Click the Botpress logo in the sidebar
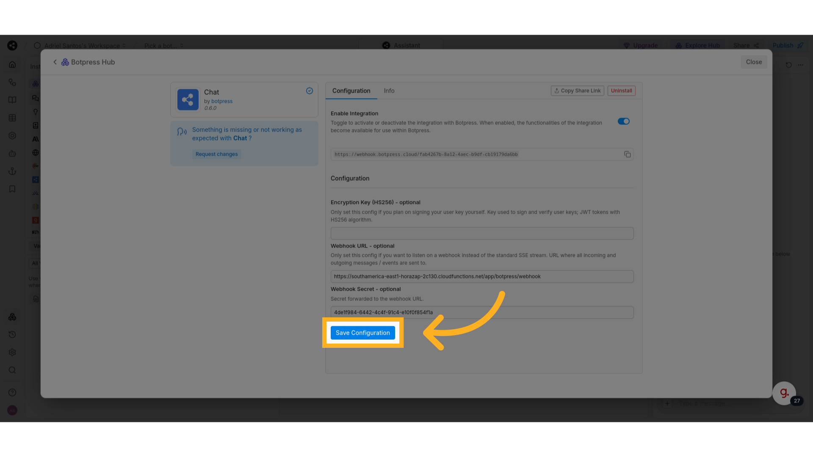Viewport: 813px width, 457px height. tap(12, 45)
